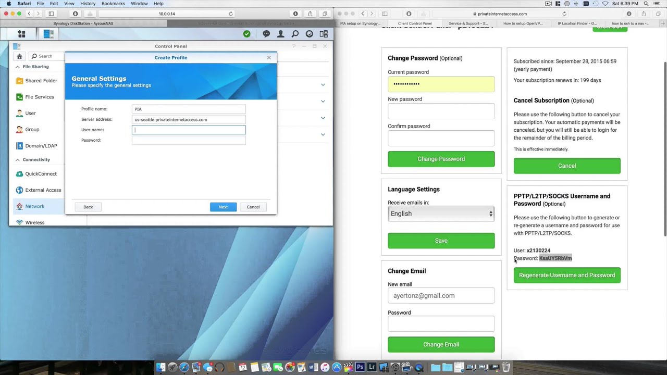Open downloads icon in right Safari toolbar
Viewport: 667px width, 375px height.
629,14
